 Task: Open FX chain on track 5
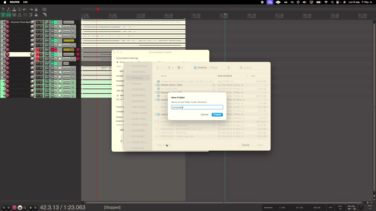[52, 40]
